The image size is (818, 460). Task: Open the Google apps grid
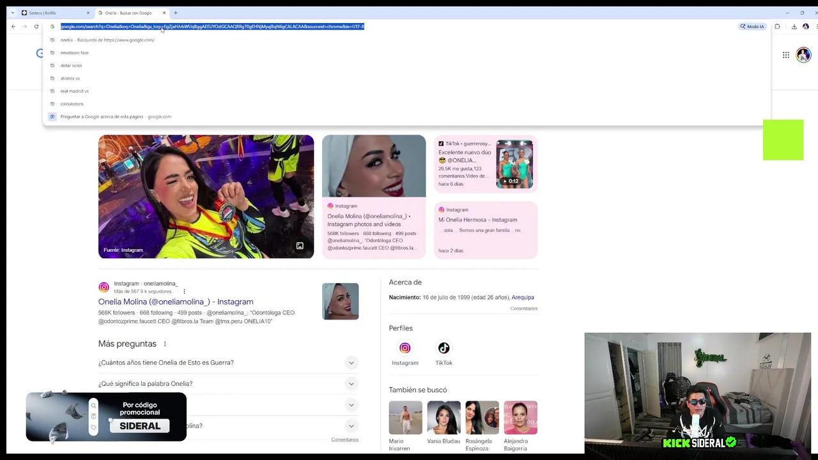pyautogui.click(x=786, y=55)
